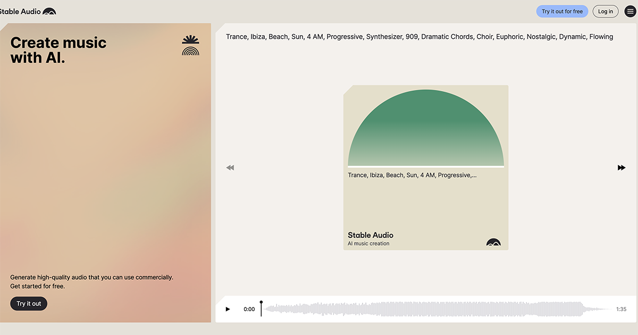Click the sun and rainbow icon

tap(190, 46)
